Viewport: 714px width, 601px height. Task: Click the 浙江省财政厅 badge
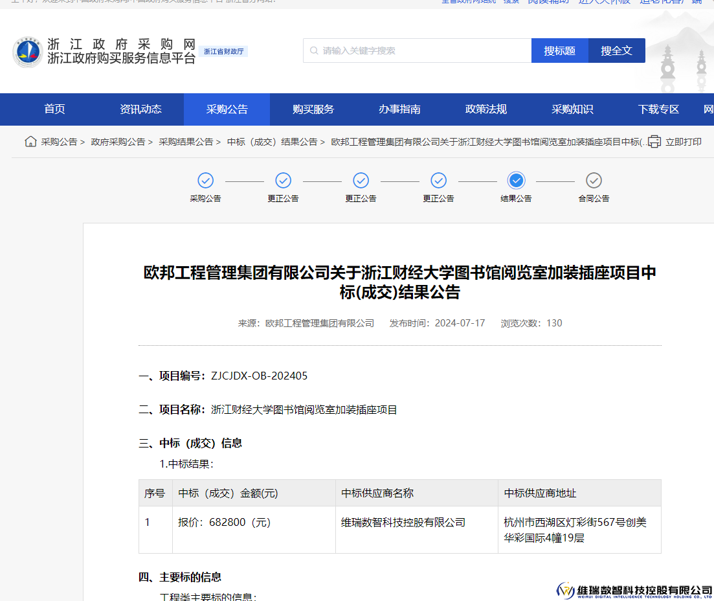(223, 52)
